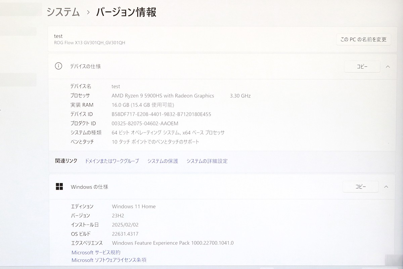Image resolution: width=403 pixels, height=269 pixels.
Task: Collapse the デバイスの仕様 section chevron
Action: (x=388, y=67)
